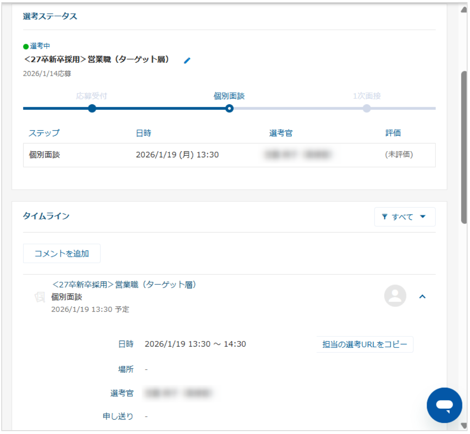Open the chat support bubble widget
The image size is (470, 434).
point(444,405)
